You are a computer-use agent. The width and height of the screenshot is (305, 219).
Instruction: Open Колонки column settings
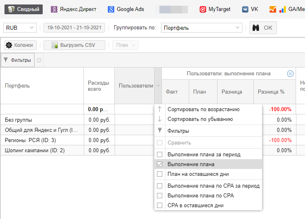[x=20, y=45]
